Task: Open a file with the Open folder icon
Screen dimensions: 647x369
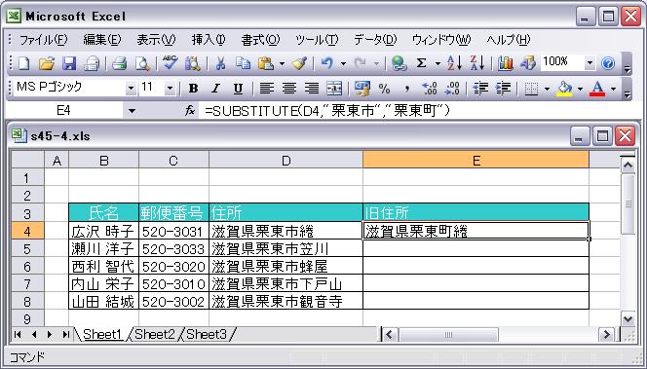Action: [46, 63]
